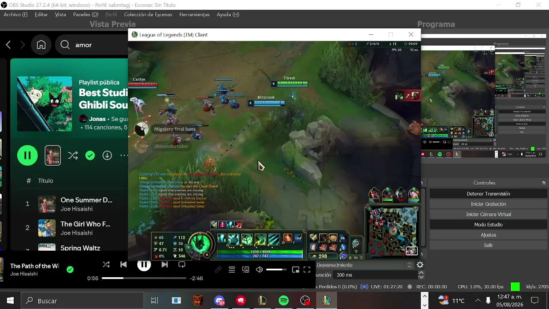Select the 'Spring Waltz' track
Screen dimensions: 549x309
point(80,248)
